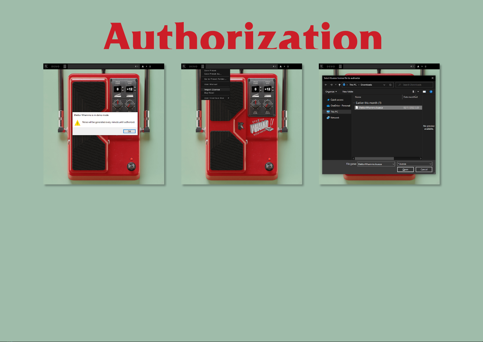Select slot B in the open-menu screenshot
This screenshot has width=483, height=342.
[x=288, y=67]
